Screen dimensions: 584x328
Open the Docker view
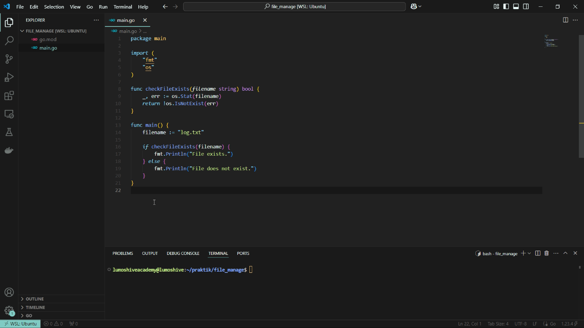[x=9, y=151]
